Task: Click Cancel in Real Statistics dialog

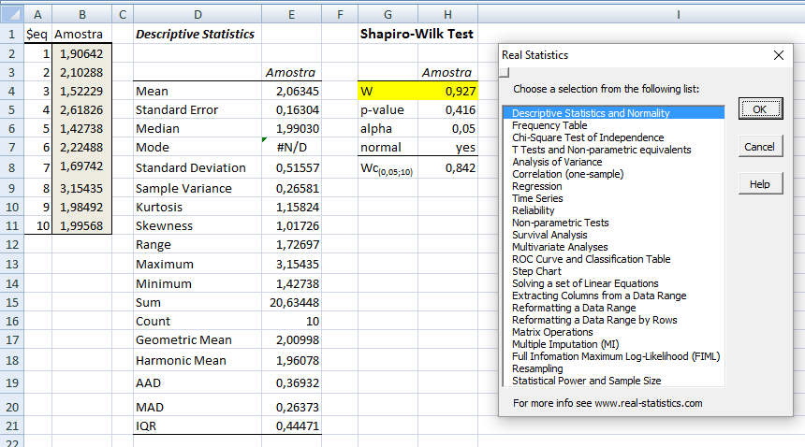Action: tap(760, 147)
